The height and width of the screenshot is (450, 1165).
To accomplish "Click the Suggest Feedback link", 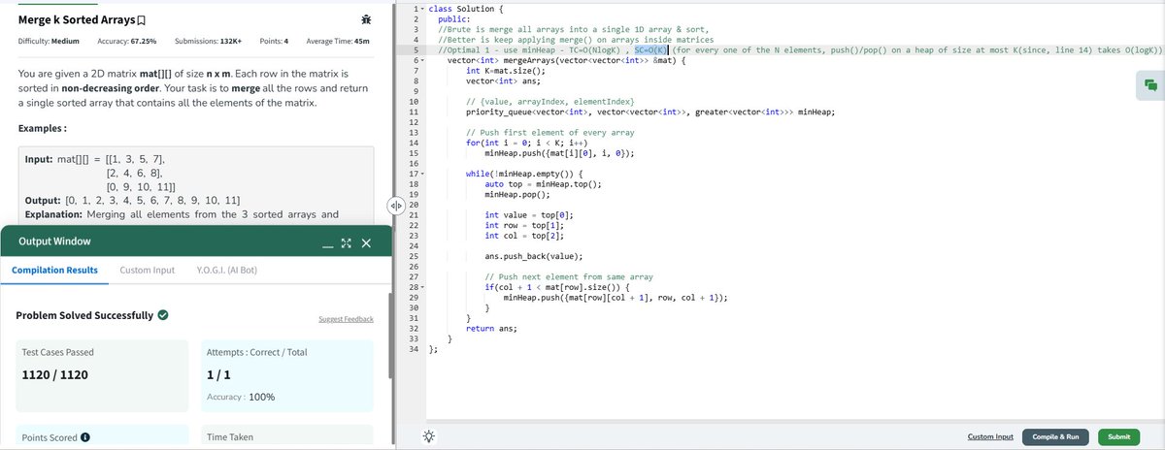I will click(346, 319).
